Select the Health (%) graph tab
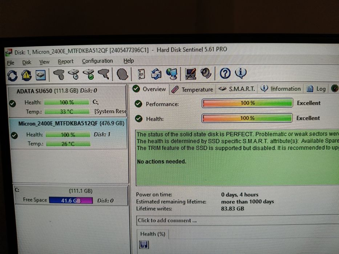Viewport: 339px width, 254px height. click(153, 234)
